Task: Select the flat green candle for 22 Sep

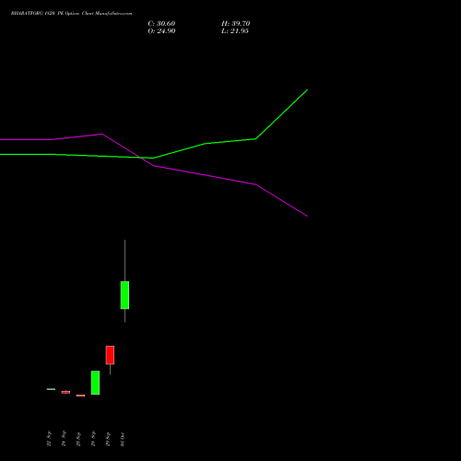Action: pos(51,389)
